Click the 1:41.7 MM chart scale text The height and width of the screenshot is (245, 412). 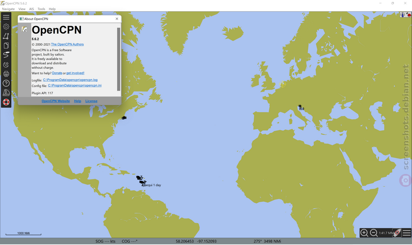click(x=386, y=233)
